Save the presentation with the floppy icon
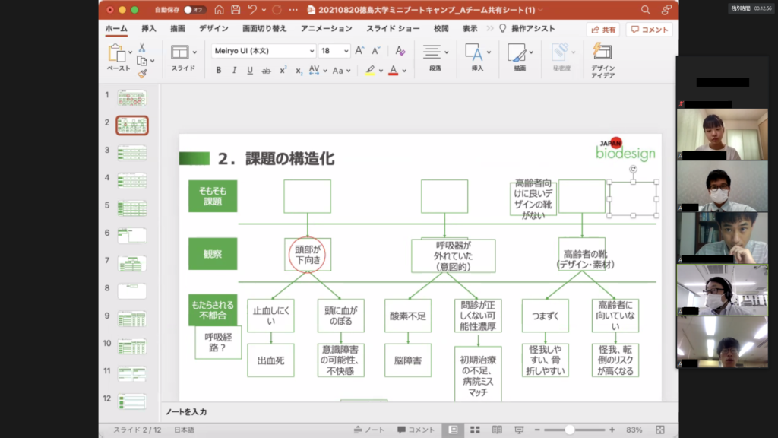The height and width of the screenshot is (438, 778). pyautogui.click(x=236, y=10)
